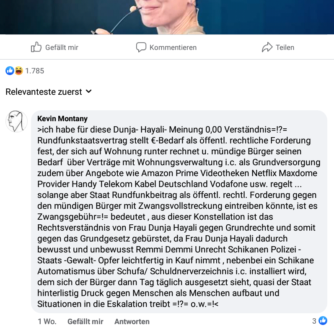Open the Kevin Montany name link
Image resolution: width=334 pixels, height=330 pixels.
click(x=62, y=119)
